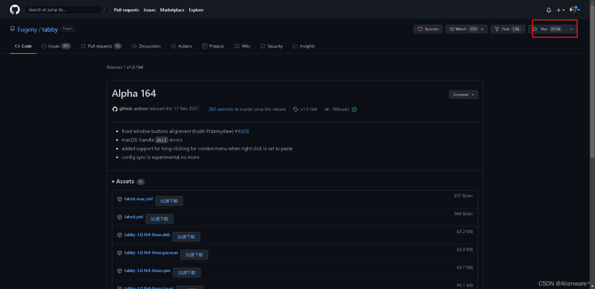Click the GitHub Octocat logo
The height and width of the screenshot is (289, 595).
tap(15, 10)
